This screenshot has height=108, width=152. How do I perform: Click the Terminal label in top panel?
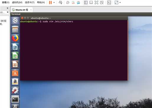[x=16, y=14]
